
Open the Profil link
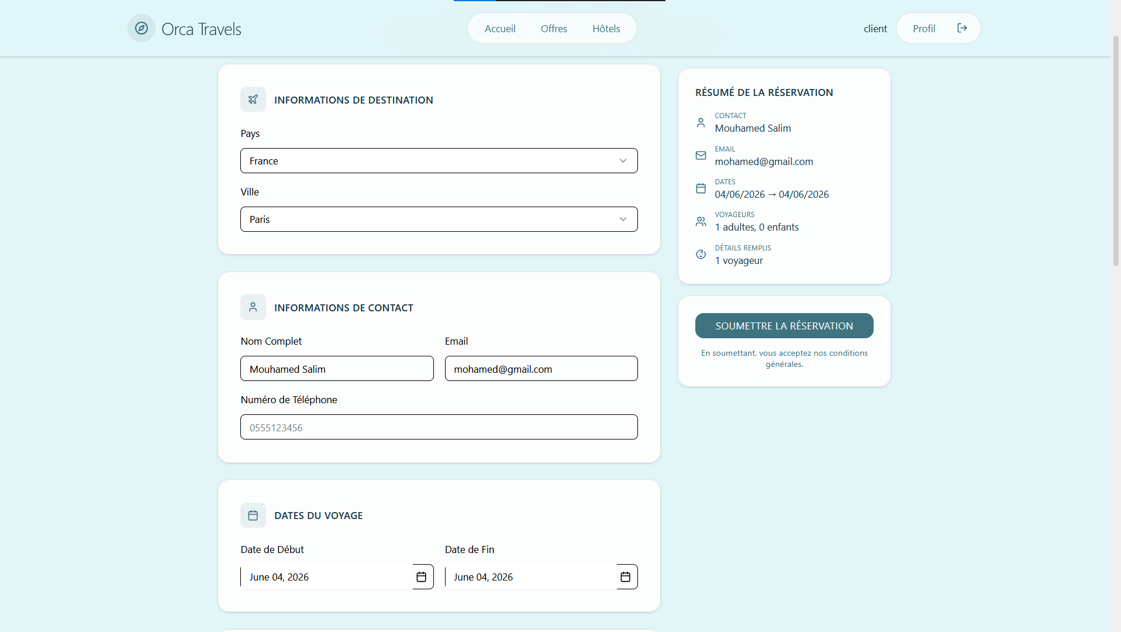click(924, 29)
